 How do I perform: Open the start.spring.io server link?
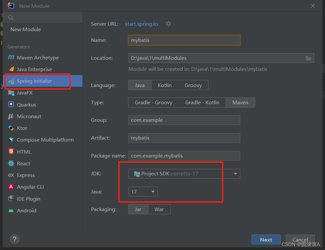pyautogui.click(x=141, y=24)
